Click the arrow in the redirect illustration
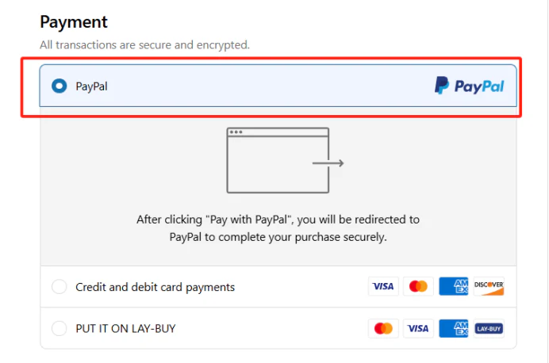 pyautogui.click(x=328, y=164)
